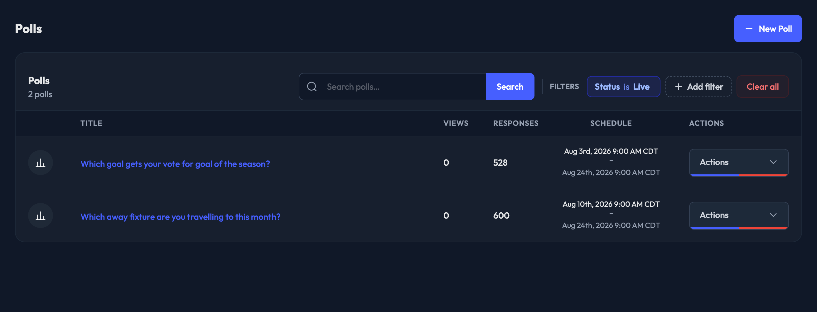Click the Polls page heading
Viewport: 817px width, 312px height.
[x=29, y=29]
